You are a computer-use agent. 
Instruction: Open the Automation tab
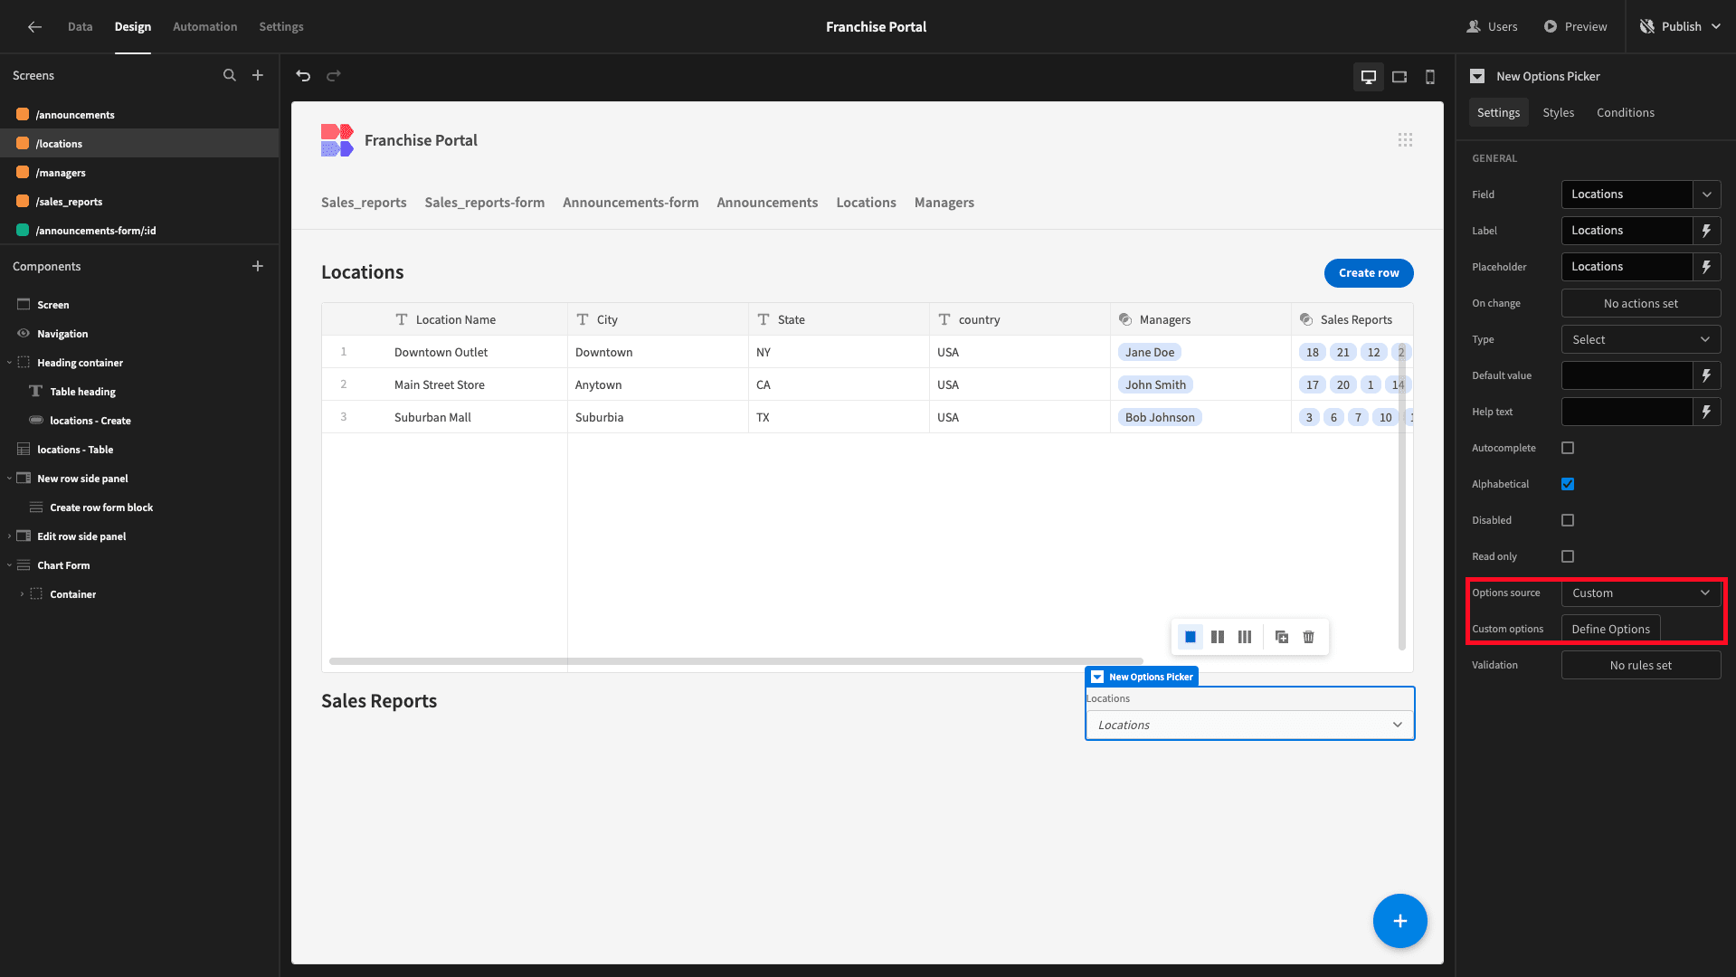click(204, 26)
